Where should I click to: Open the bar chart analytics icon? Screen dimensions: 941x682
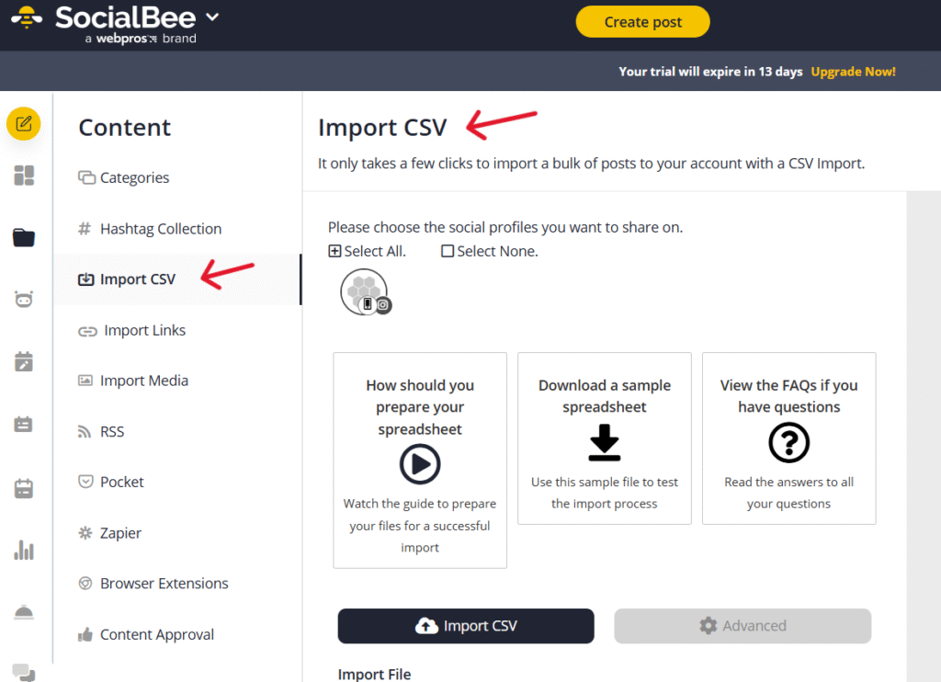[x=24, y=551]
